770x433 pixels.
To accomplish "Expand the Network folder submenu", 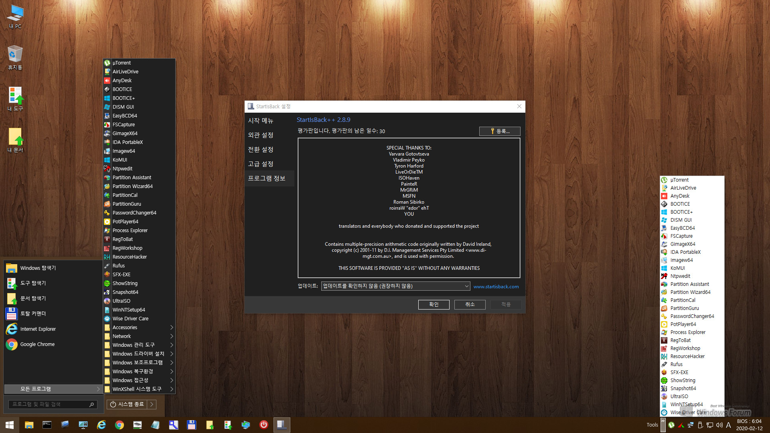I will (x=139, y=336).
